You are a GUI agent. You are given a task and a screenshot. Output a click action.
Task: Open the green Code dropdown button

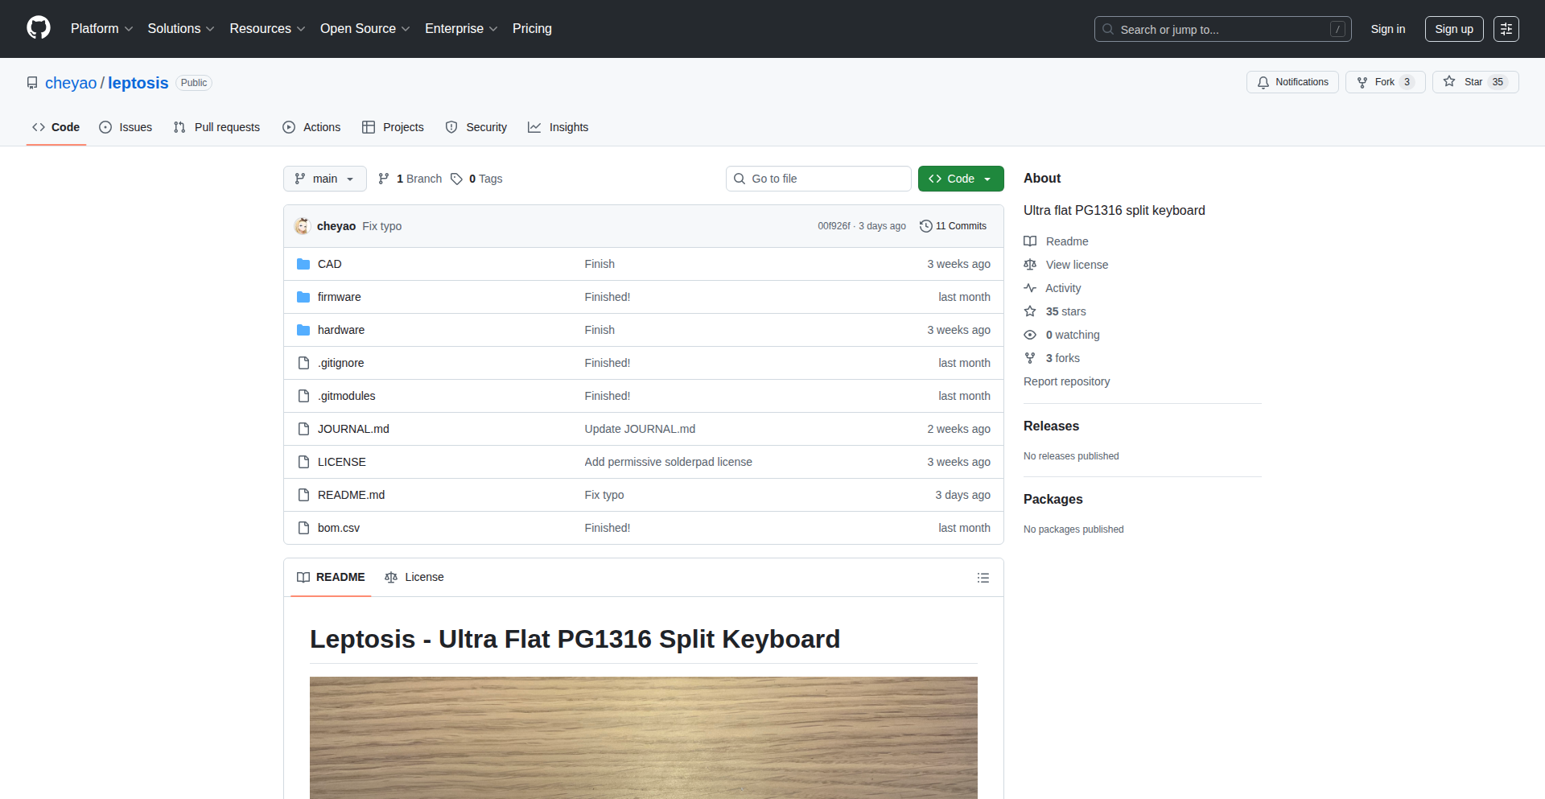(961, 179)
